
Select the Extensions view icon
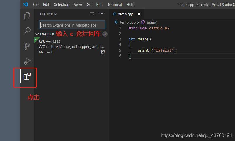pos(27,76)
